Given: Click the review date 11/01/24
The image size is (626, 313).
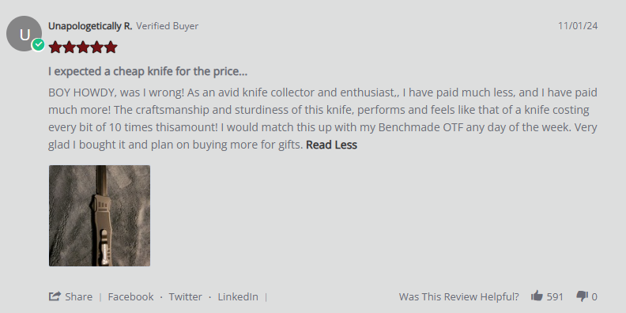Looking at the screenshot, I should [578, 26].
